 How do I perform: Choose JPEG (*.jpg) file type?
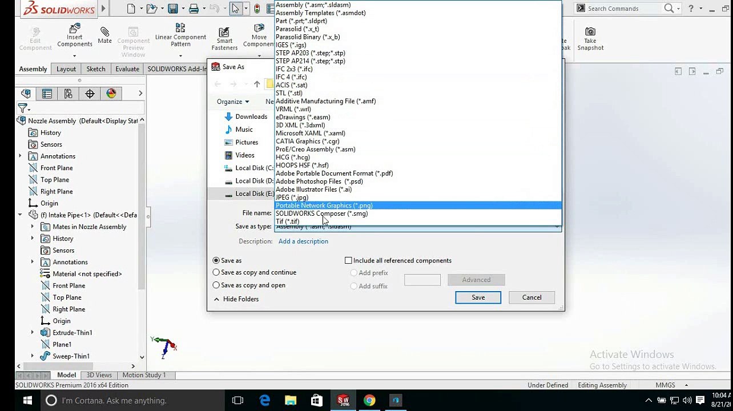pyautogui.click(x=418, y=198)
